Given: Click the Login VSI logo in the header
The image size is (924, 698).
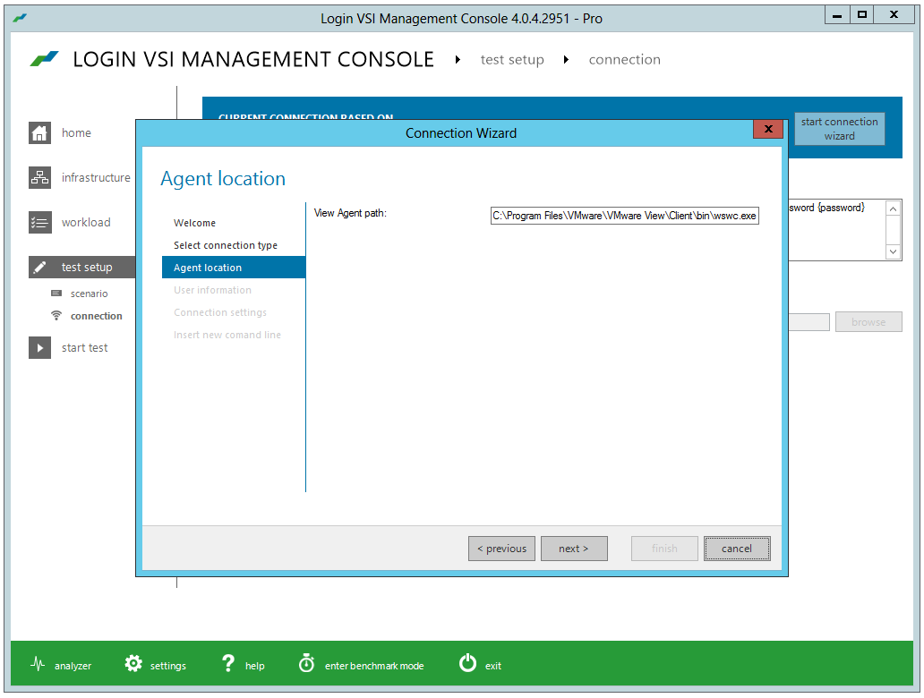Looking at the screenshot, I should [45, 59].
